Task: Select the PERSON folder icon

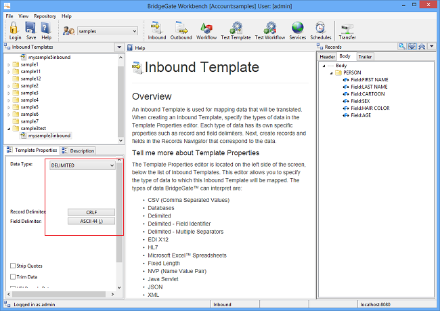Action: [x=338, y=72]
